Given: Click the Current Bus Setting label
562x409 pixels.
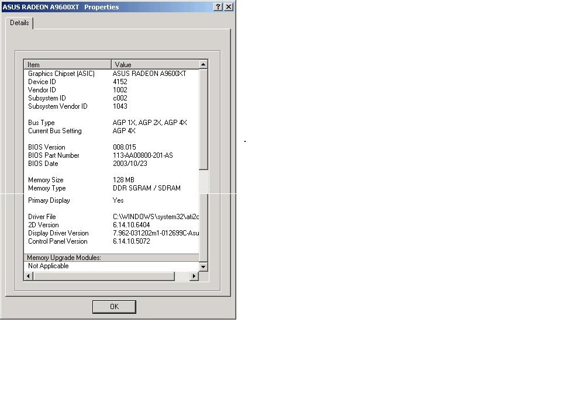Looking at the screenshot, I should (x=55, y=131).
